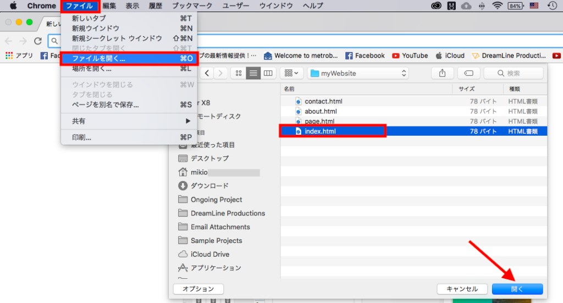Open the YouTube bookmark
Viewport: 563px width, 303px height.
pyautogui.click(x=410, y=56)
